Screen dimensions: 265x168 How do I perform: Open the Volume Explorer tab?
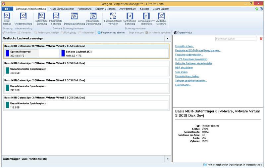pos(161,9)
